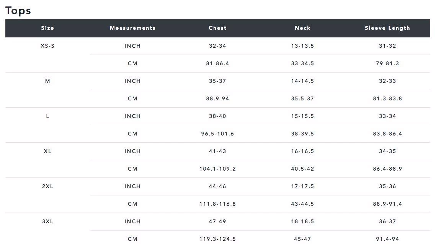The image size is (436, 250).
Task: Click the 3XL size label
Action: click(47, 221)
